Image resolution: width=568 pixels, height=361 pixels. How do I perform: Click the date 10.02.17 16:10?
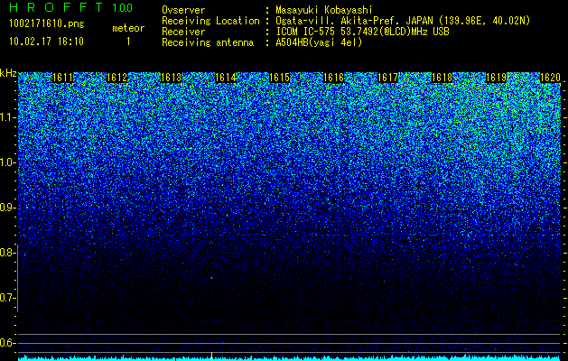46,42
